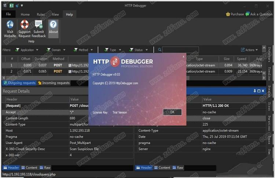Switch to the Rules ribbon tab
The image size is (275, 178).
pos(40,14)
